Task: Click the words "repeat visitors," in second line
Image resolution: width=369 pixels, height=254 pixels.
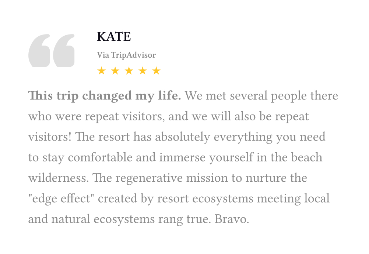Action: click(125, 117)
